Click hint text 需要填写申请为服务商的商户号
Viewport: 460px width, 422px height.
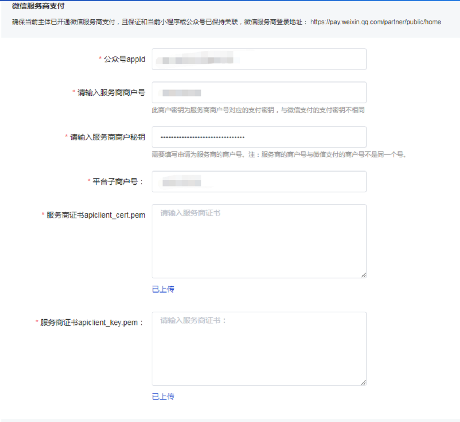197,155
